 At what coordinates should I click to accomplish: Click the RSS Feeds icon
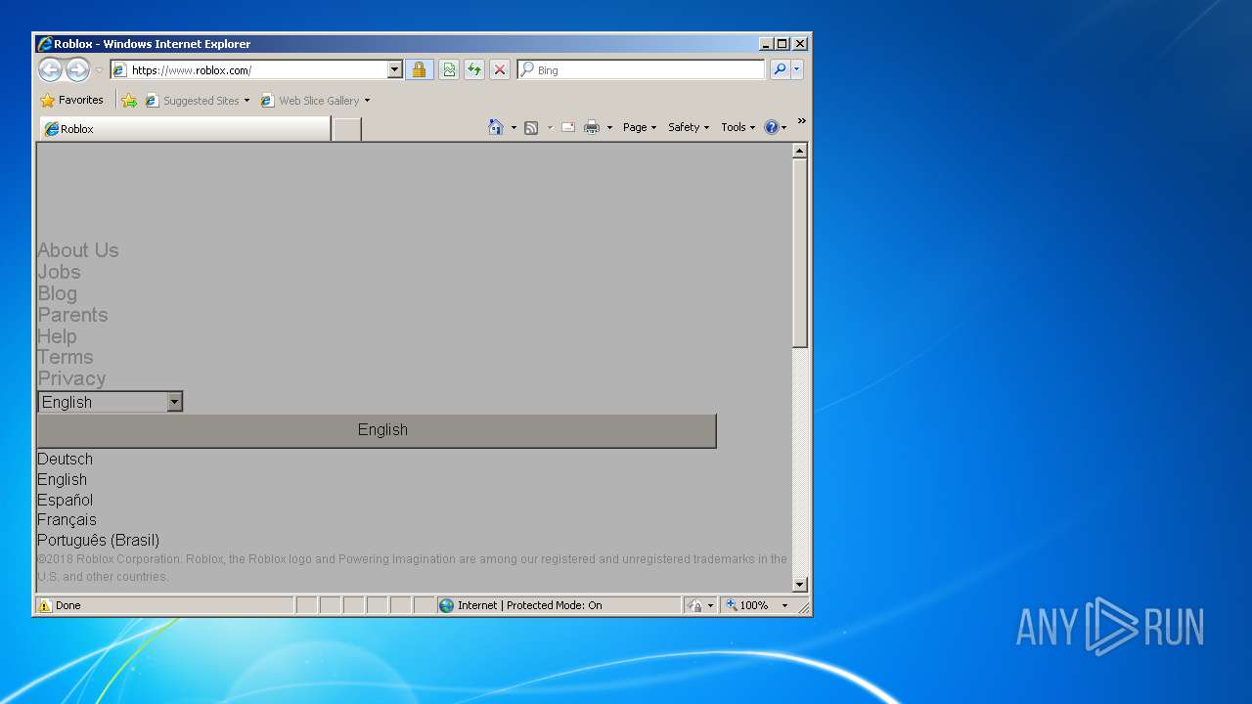[x=531, y=127]
